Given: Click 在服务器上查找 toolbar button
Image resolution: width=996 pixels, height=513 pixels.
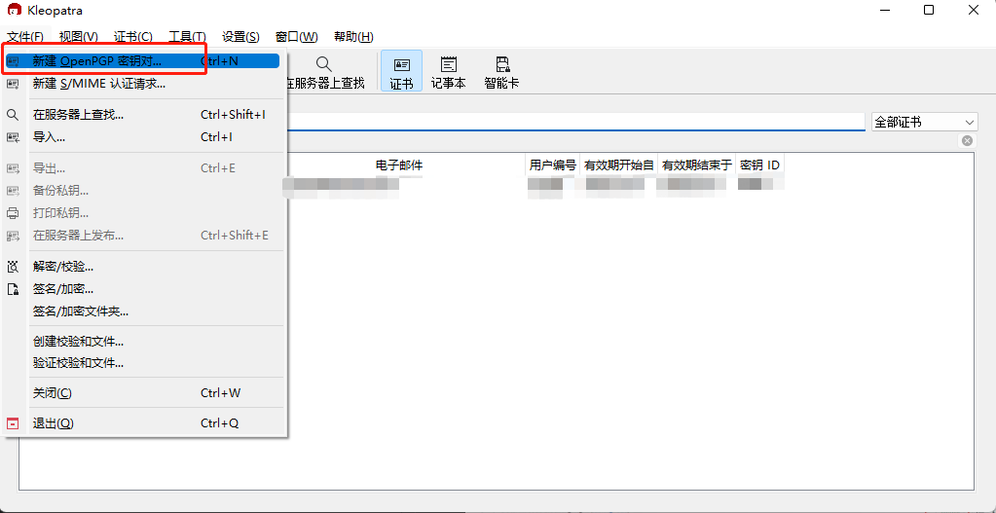Looking at the screenshot, I should click(325, 72).
